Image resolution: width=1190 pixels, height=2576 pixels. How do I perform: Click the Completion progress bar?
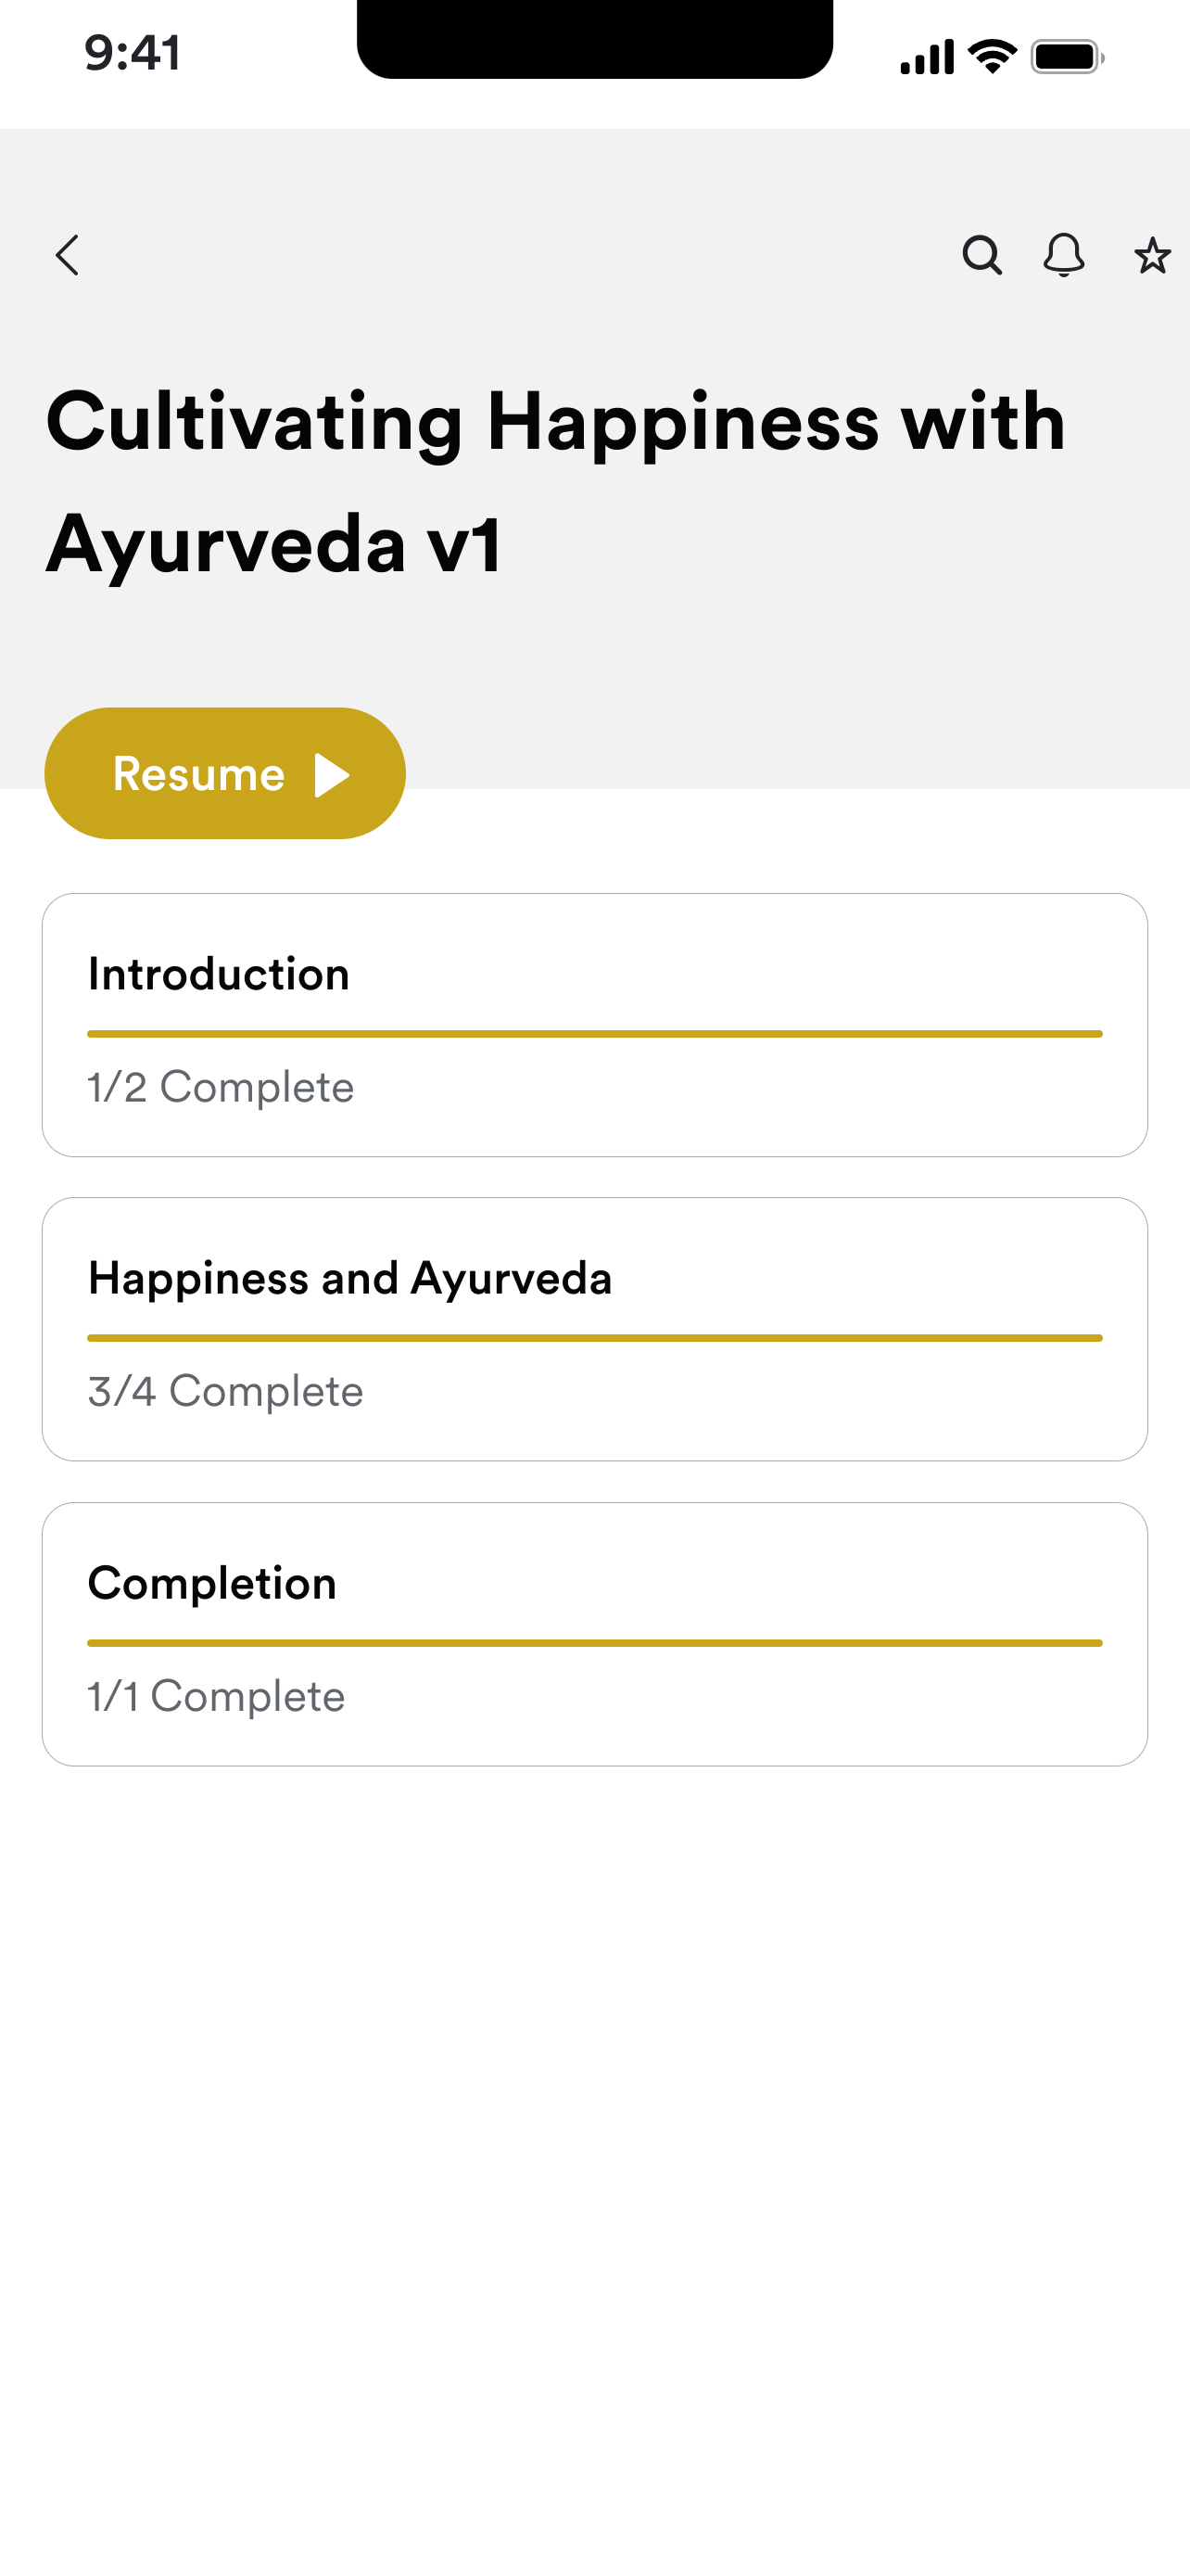click(594, 1643)
